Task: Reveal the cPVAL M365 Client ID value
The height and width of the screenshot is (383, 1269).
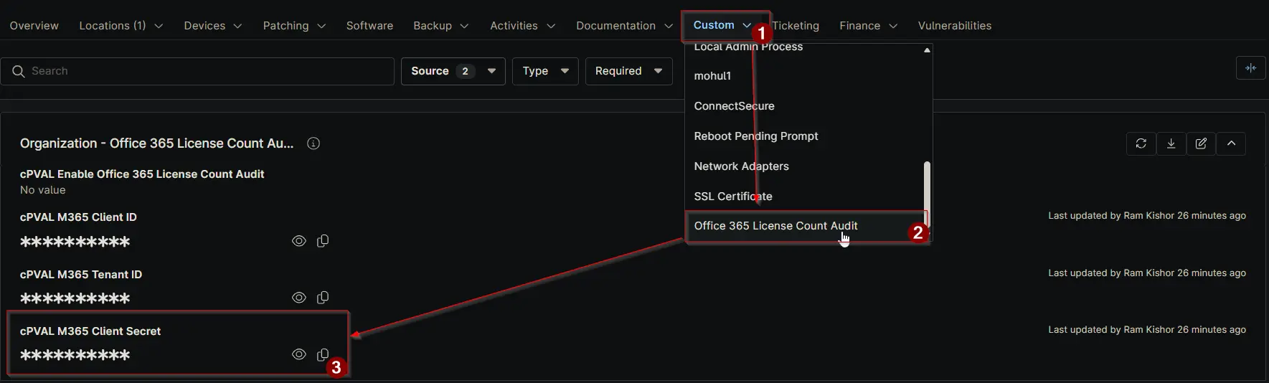Action: coord(299,241)
